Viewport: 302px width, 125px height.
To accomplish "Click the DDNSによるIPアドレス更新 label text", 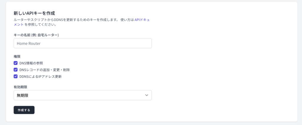I will (x=40, y=77).
